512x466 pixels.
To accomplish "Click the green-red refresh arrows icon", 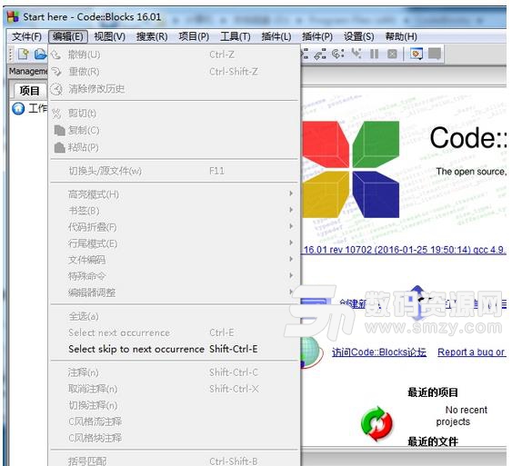I will [x=376, y=423].
